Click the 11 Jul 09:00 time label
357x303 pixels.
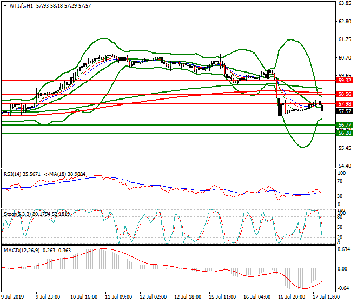(x=119, y=297)
